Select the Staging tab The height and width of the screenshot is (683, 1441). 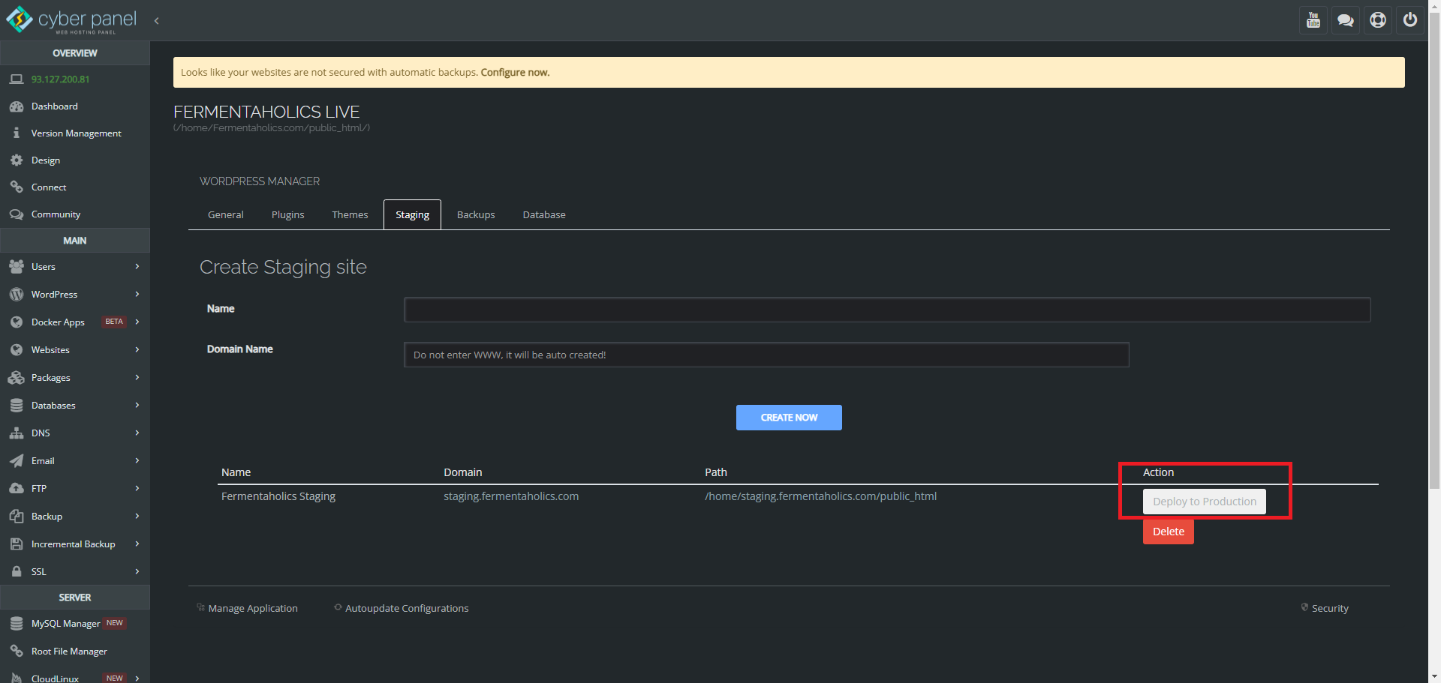pos(412,214)
